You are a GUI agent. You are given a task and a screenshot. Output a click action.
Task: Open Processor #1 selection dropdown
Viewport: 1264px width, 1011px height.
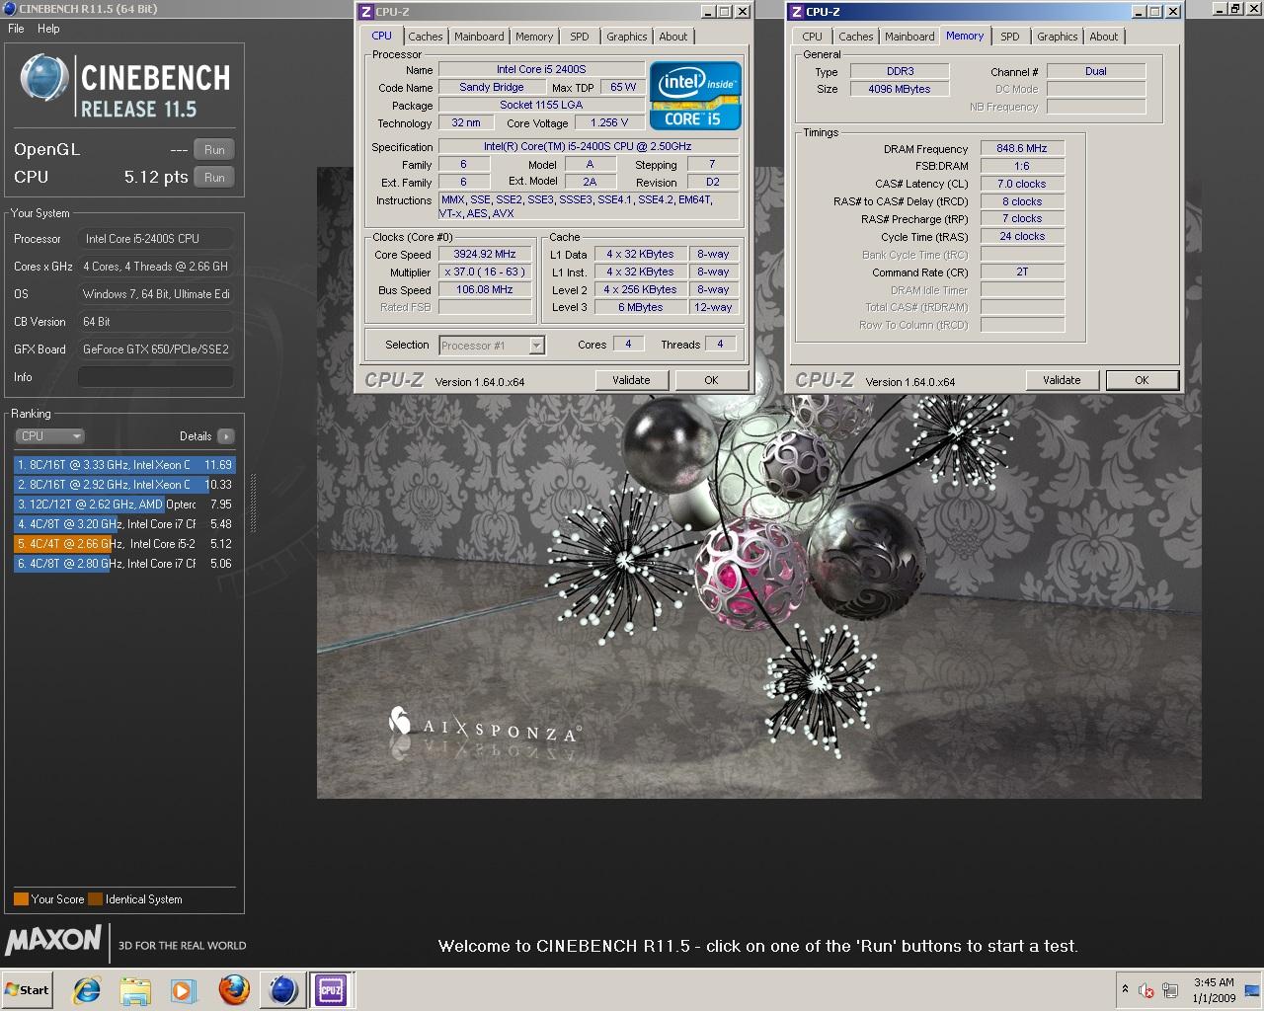click(x=492, y=346)
